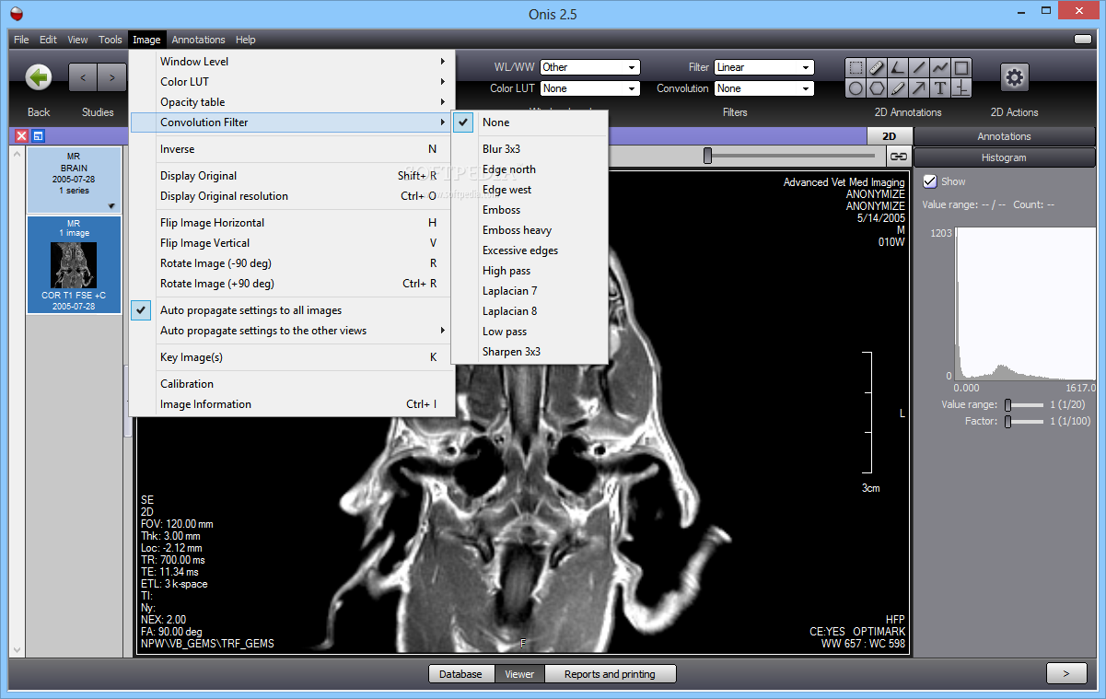The width and height of the screenshot is (1106, 699).
Task: Choose Flip Image Horizontal
Action: point(292,223)
